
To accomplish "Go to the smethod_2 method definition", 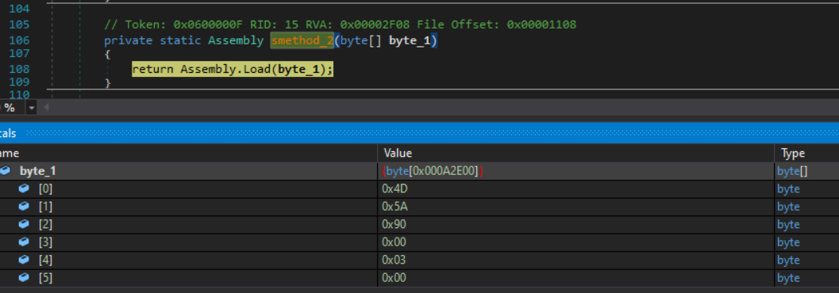I will click(302, 40).
